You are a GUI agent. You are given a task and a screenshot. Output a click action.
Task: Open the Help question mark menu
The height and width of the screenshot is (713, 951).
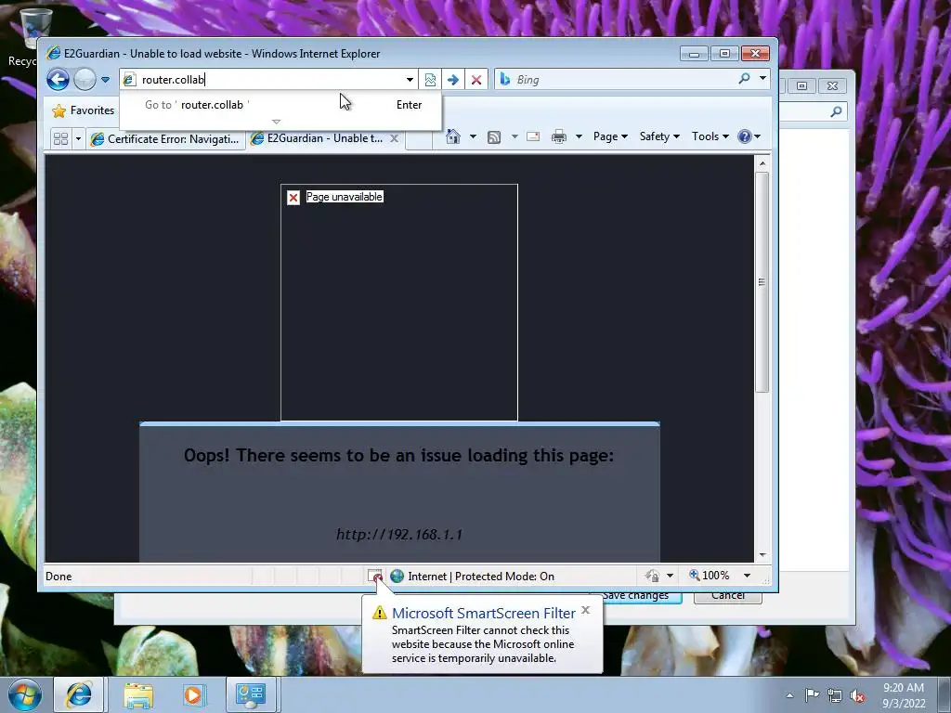pyautogui.click(x=749, y=136)
